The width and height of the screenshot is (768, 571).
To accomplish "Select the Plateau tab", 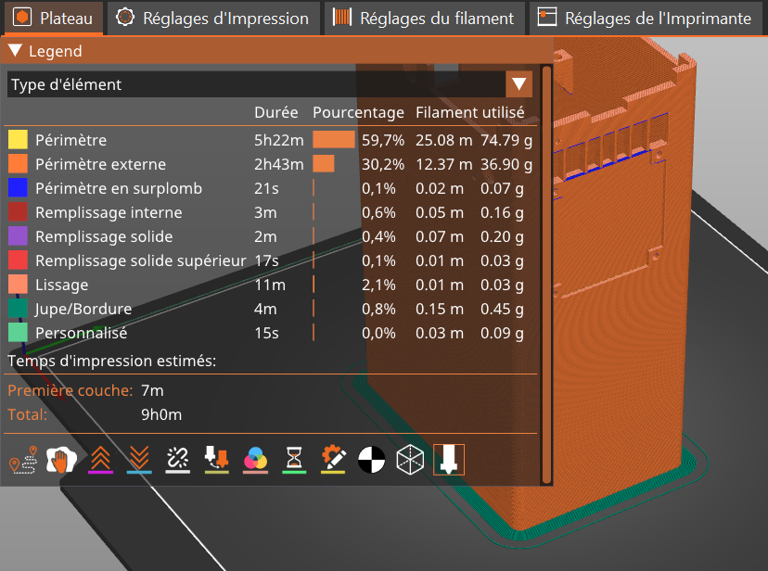I will coord(53,18).
